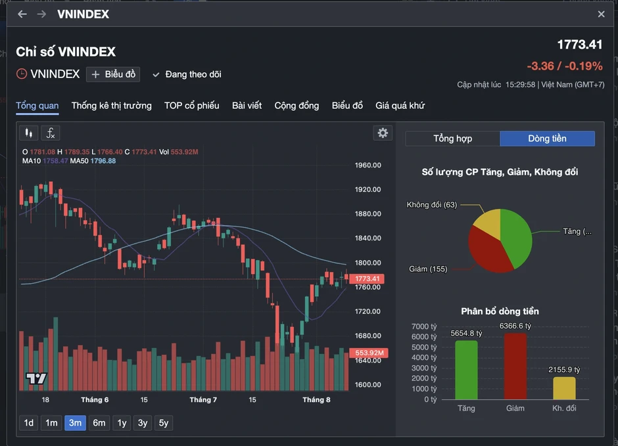This screenshot has height=446, width=618.
Task: Select the 1m time range
Action: (51, 423)
